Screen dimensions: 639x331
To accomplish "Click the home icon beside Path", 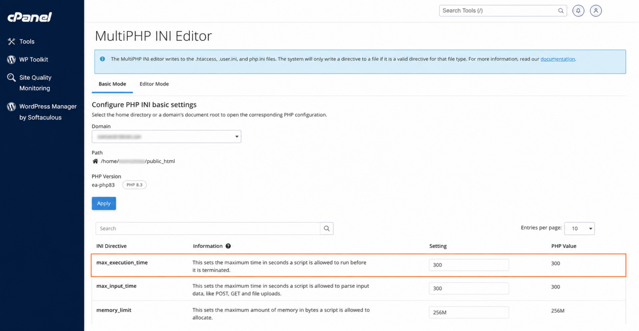I will 95,161.
